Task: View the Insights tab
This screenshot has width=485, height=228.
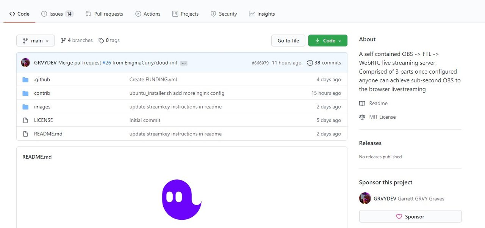Action: pos(262,14)
